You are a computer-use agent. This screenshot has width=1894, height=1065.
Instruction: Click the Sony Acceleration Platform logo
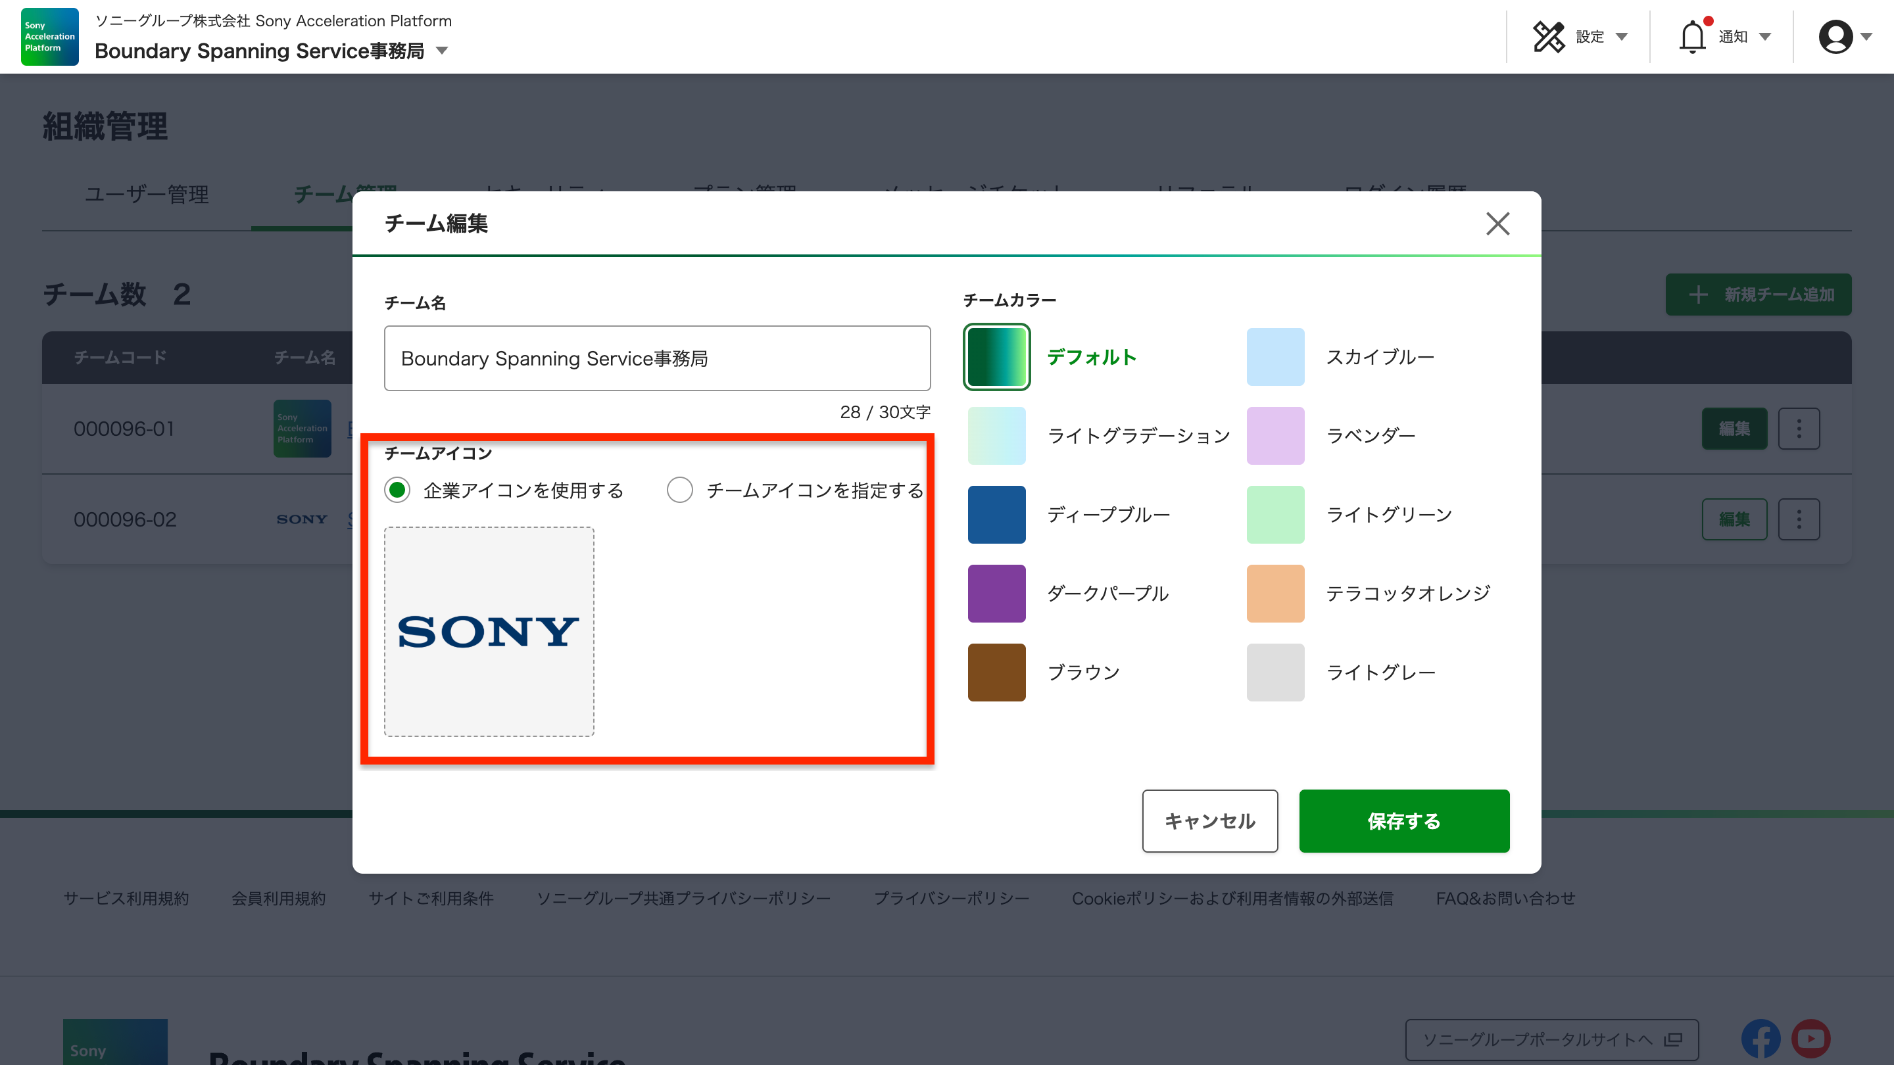point(49,37)
